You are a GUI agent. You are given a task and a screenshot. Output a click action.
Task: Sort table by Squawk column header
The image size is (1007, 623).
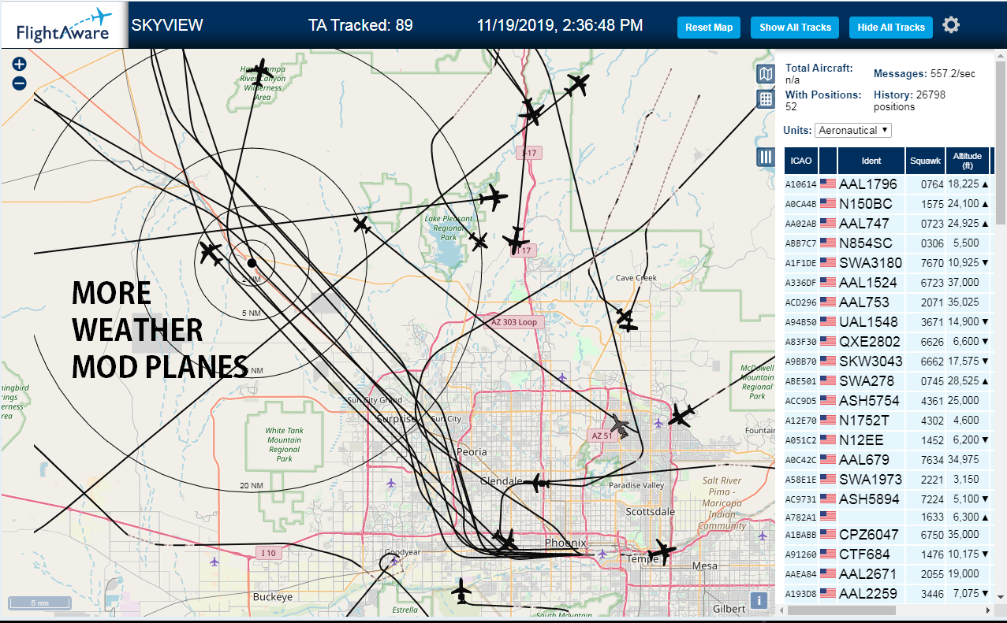click(x=925, y=161)
